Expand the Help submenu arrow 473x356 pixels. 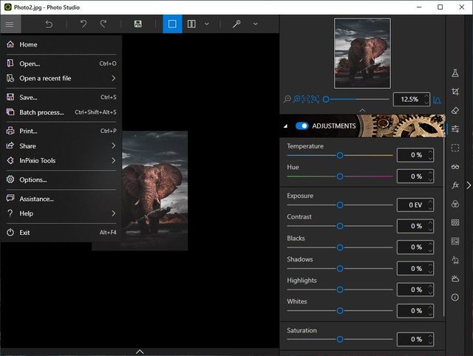pyautogui.click(x=113, y=213)
